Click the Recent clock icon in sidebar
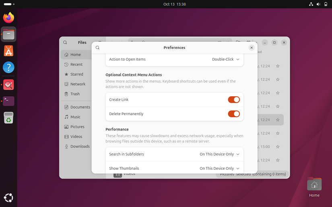 (66, 64)
